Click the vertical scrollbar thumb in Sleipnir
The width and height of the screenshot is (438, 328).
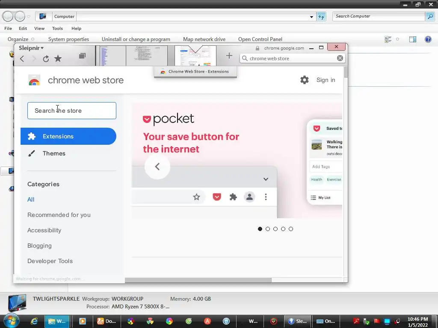pyautogui.click(x=346, y=72)
